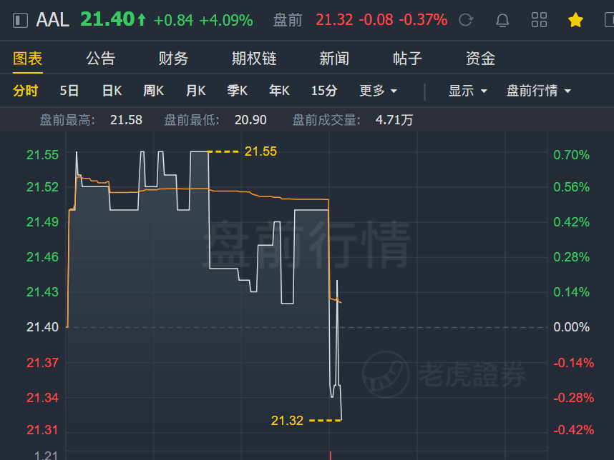Open the 期权链 options chain tab
Image resolution: width=614 pixels, height=460 pixels.
pos(254,59)
